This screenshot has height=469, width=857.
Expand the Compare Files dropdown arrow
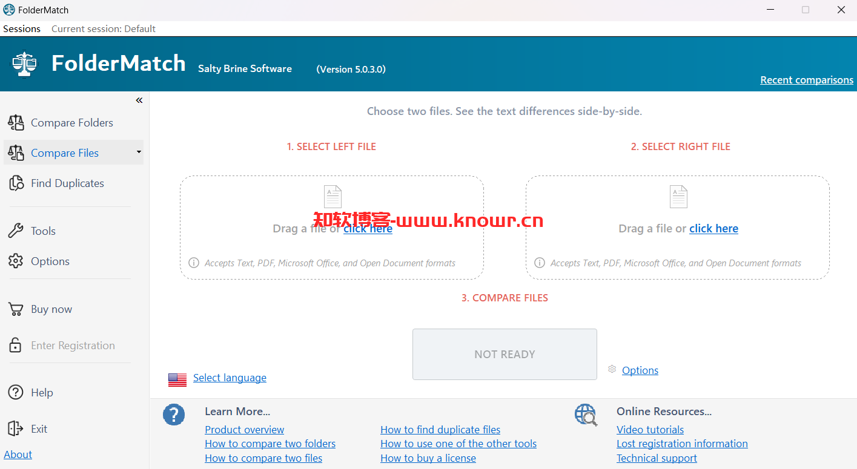point(139,152)
